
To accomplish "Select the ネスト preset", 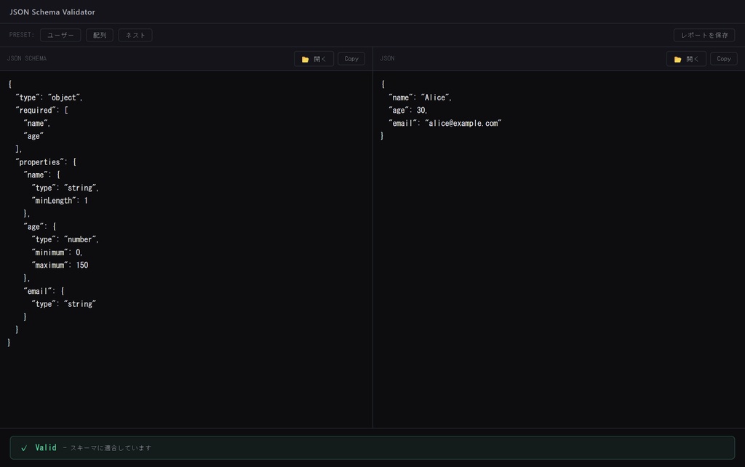I will (x=135, y=35).
